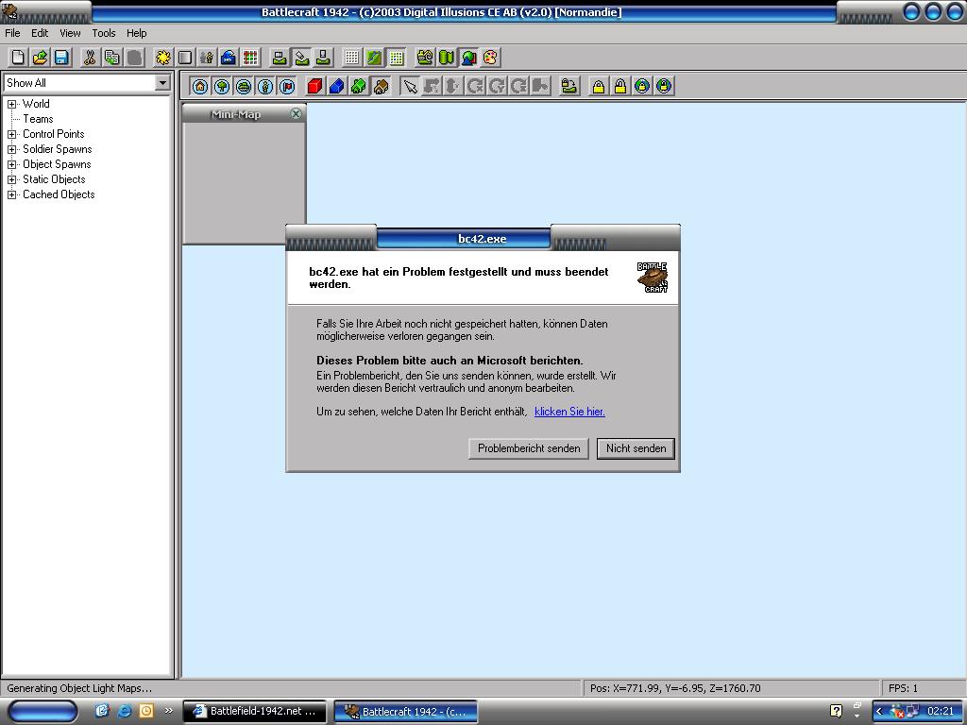Click the green houses group icon
The width and height of the screenshot is (967, 725).
(359, 86)
